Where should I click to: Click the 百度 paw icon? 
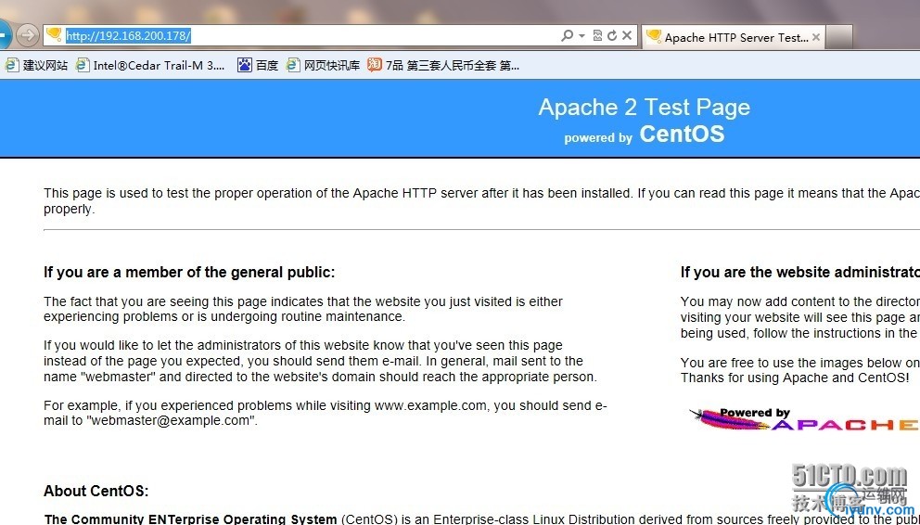click(244, 65)
